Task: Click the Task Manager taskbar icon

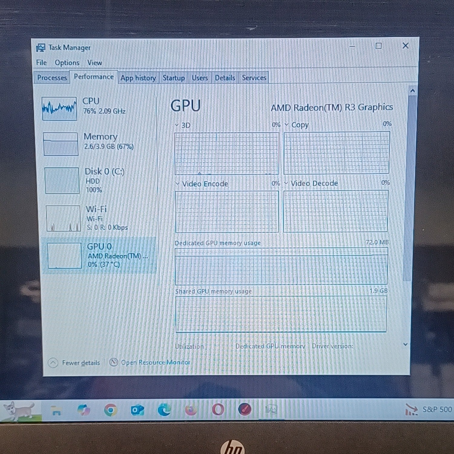Action: [x=271, y=409]
